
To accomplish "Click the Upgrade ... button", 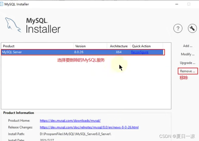I will [x=188, y=63].
